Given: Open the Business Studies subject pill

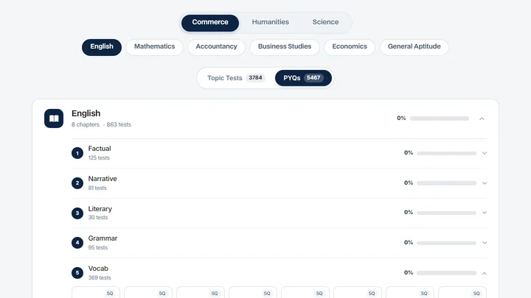Looking at the screenshot, I should (x=285, y=46).
